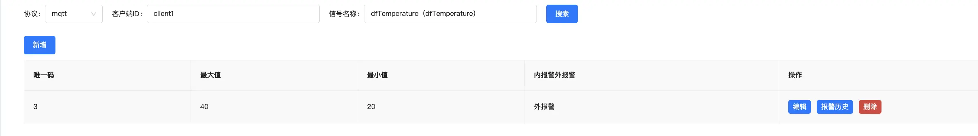Open 报警历史 for the row
Image resolution: width=978 pixels, height=136 pixels.
point(835,107)
